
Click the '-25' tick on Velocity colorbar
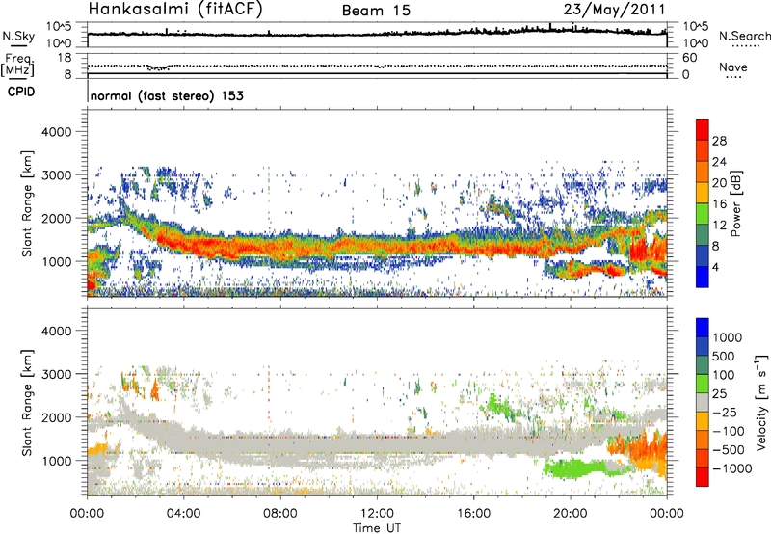(725, 412)
